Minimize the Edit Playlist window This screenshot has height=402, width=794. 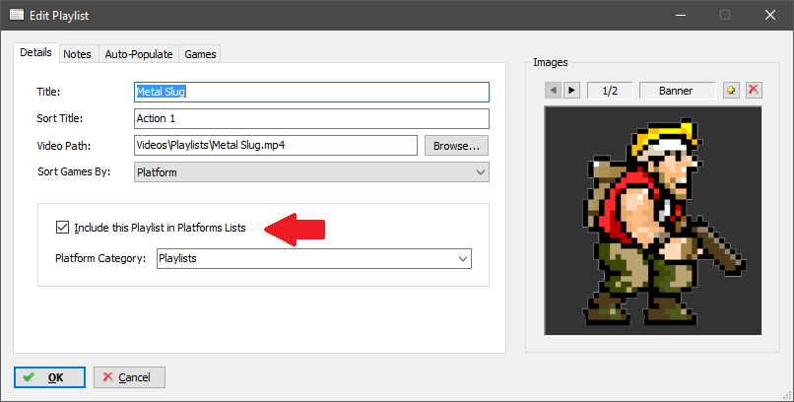click(681, 15)
